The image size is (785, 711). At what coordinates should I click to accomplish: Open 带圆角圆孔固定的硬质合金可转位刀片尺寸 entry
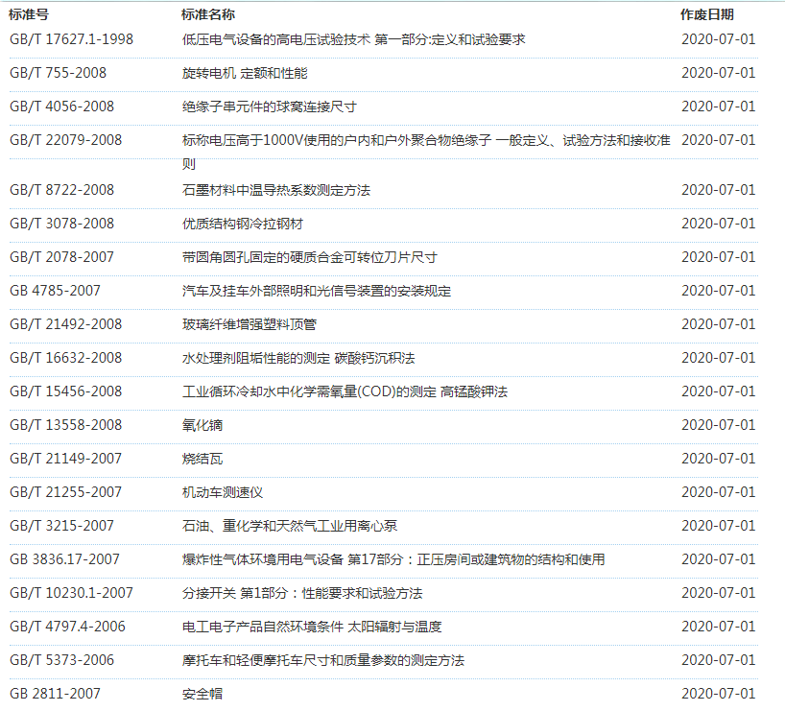point(309,257)
